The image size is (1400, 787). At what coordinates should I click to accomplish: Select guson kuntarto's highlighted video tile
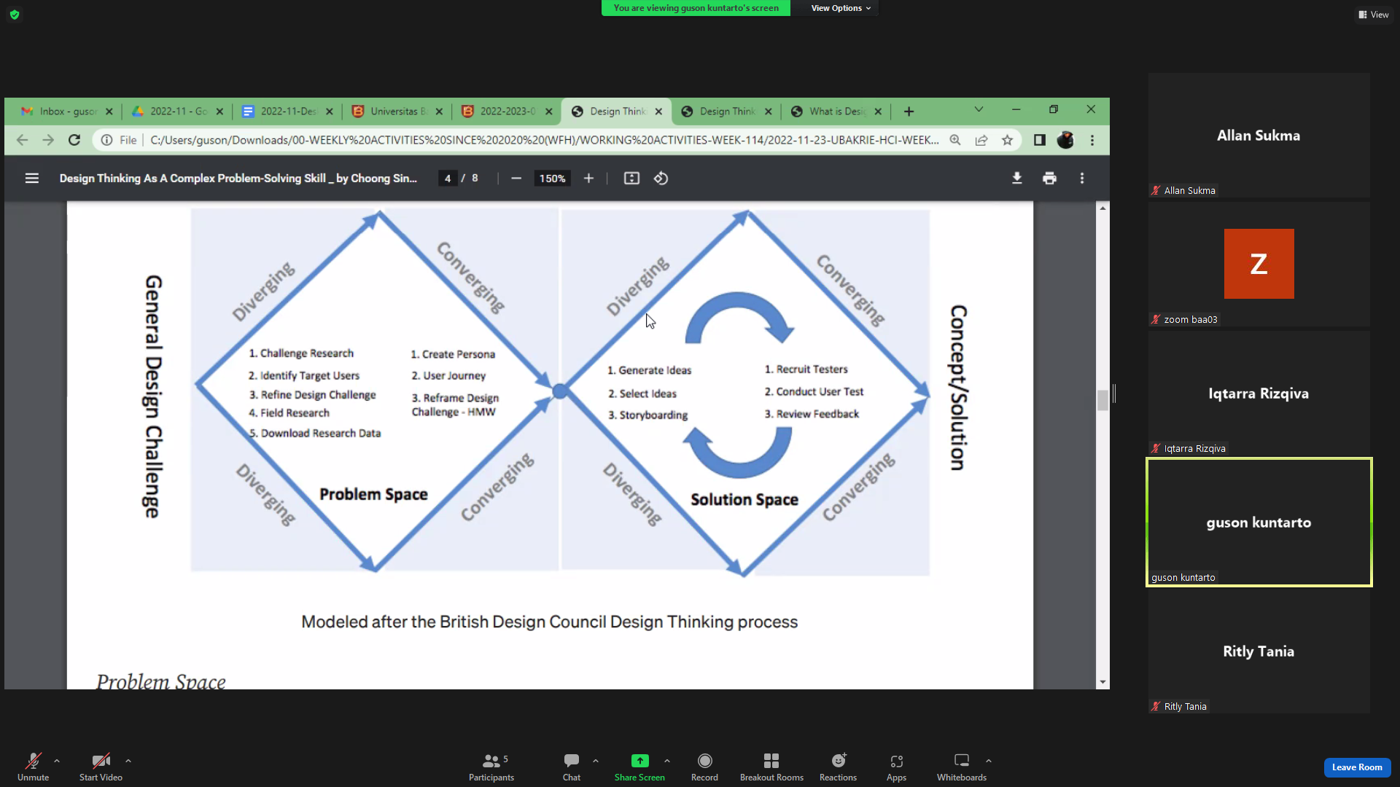pyautogui.click(x=1259, y=522)
